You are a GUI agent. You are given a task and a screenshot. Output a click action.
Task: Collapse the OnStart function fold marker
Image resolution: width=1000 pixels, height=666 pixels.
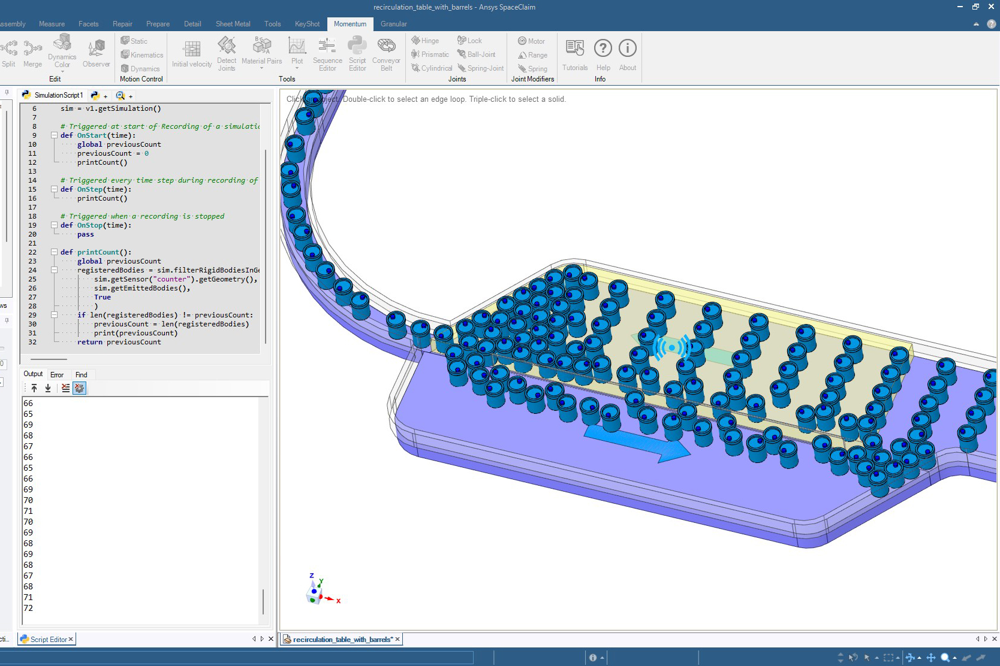54,135
